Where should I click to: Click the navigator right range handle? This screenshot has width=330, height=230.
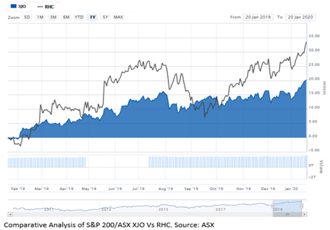(x=301, y=206)
